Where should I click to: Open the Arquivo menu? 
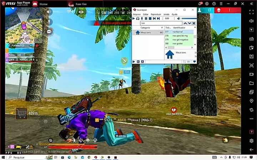136,14
